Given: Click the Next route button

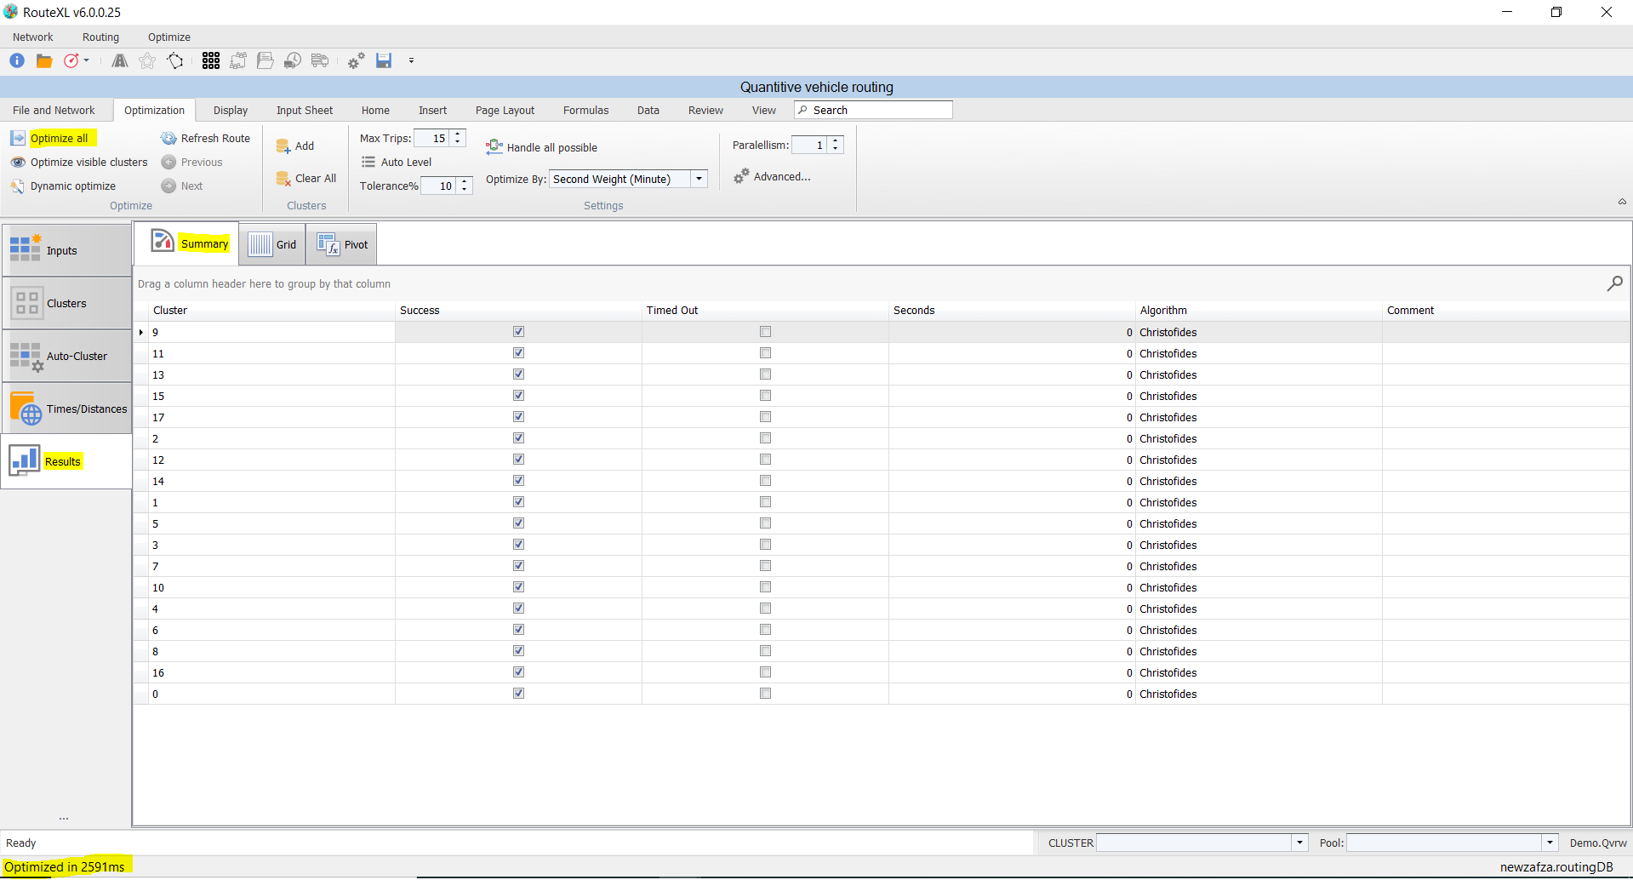Looking at the screenshot, I should [182, 186].
